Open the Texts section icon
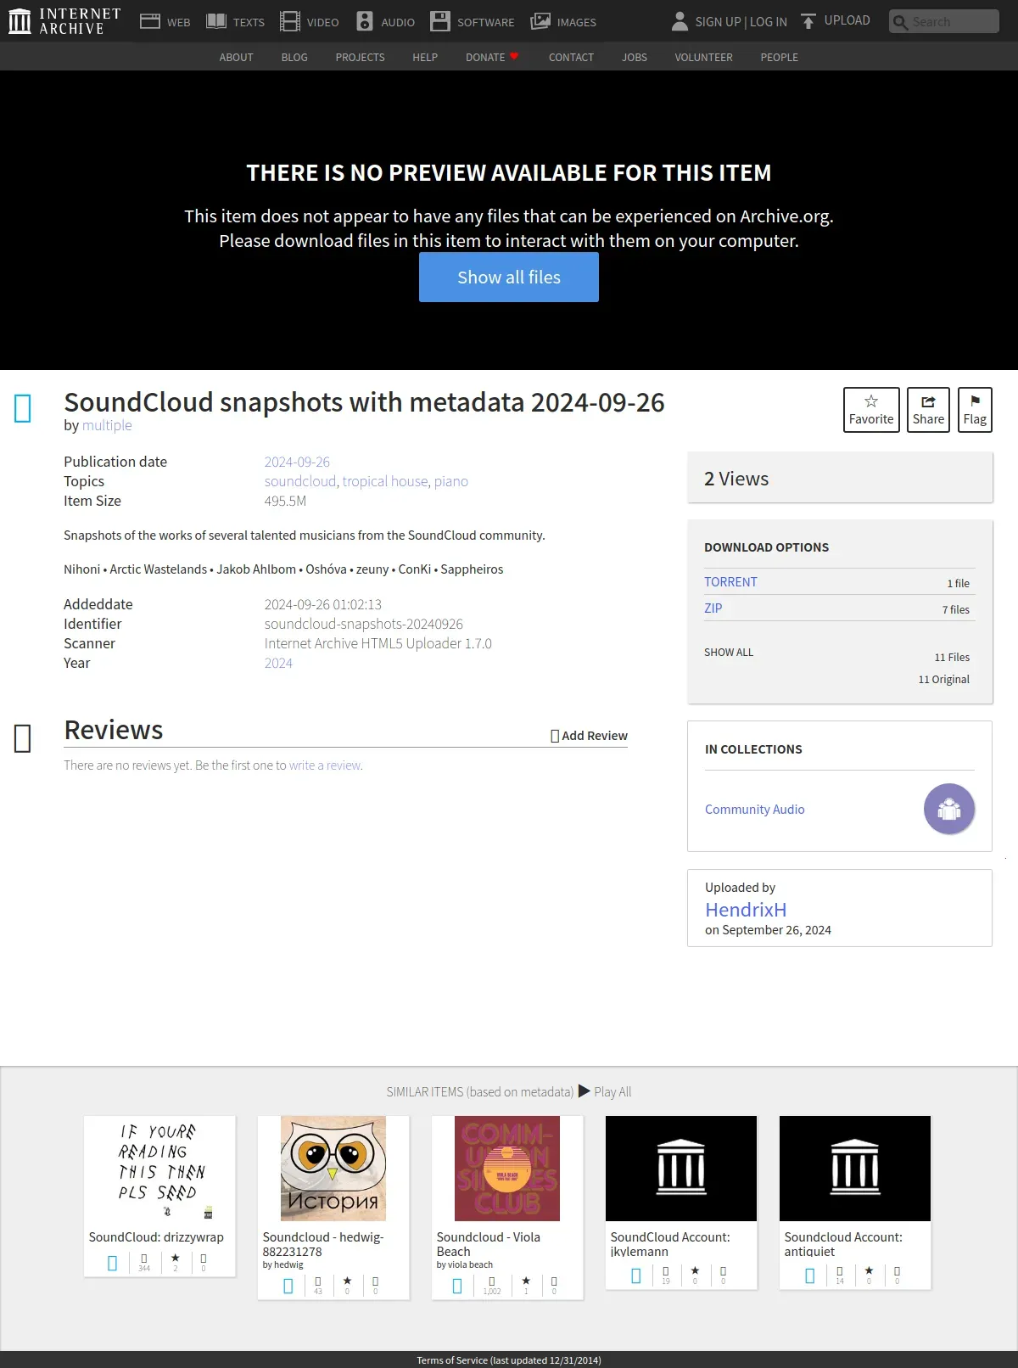Screen dimensions: 1018x1368 point(216,21)
